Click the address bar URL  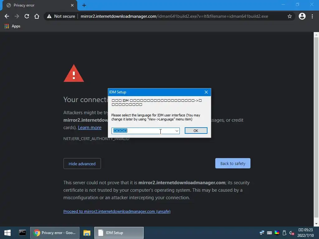174,16
